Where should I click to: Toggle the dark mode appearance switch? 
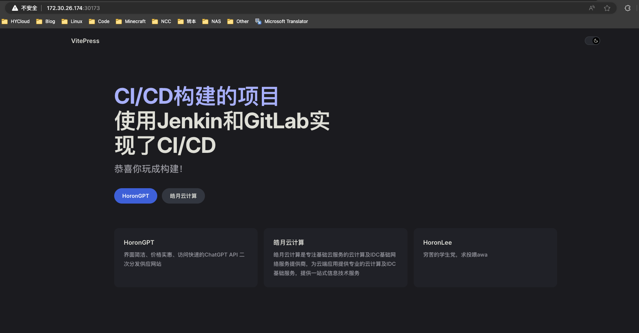tap(592, 41)
